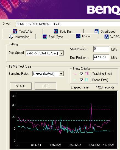The image size is (120, 150).
Task: Click the WOPC tab icon
Action: [107, 37]
